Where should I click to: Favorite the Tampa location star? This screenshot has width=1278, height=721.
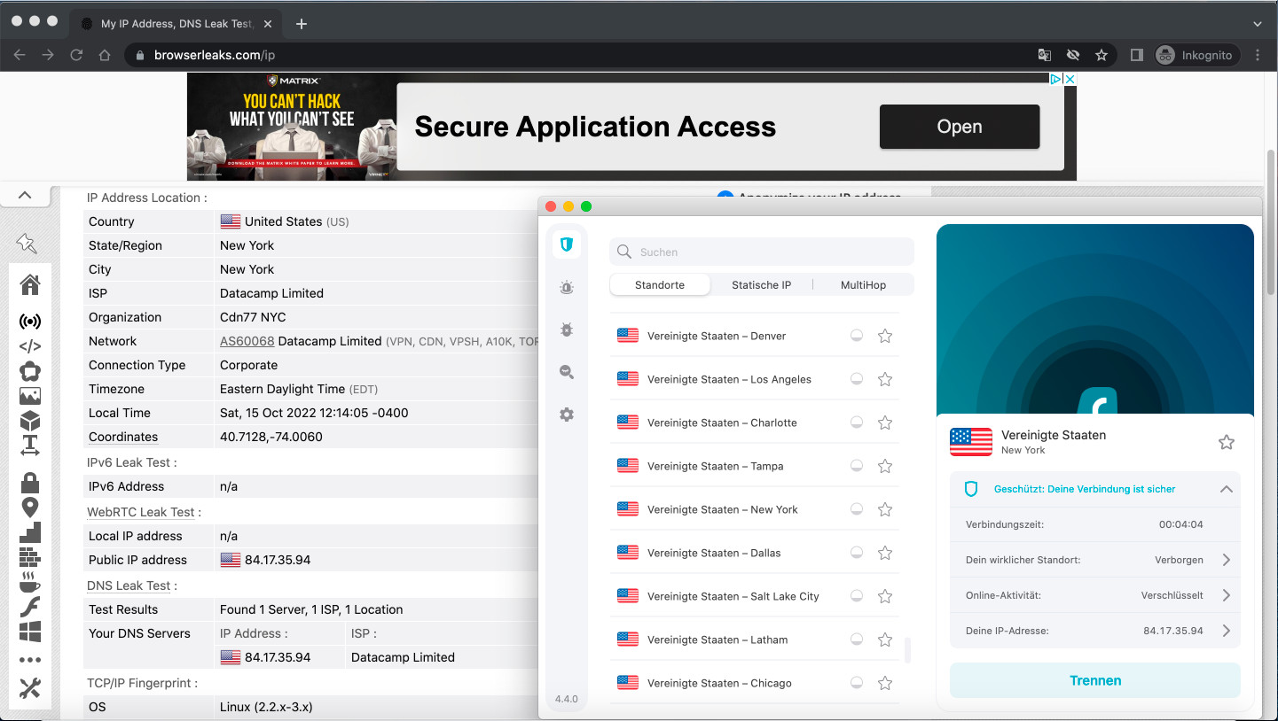(x=885, y=466)
